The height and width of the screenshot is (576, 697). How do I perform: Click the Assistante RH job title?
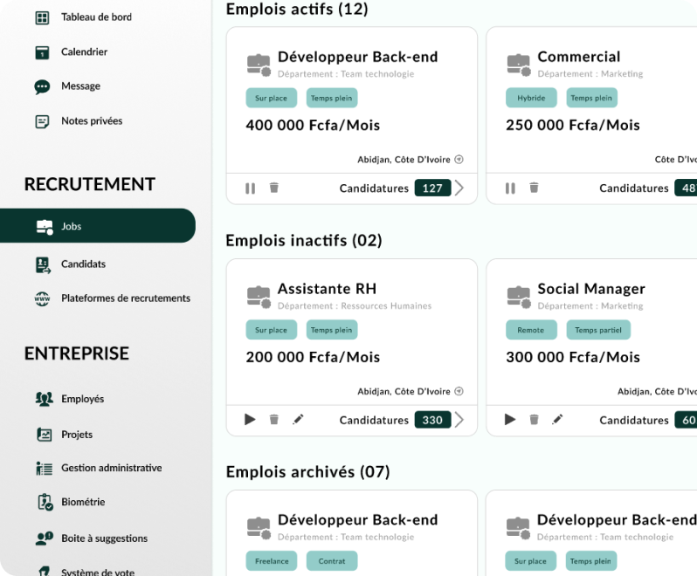[x=328, y=289]
